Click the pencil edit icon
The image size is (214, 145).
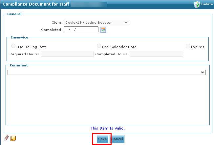coord(7,138)
